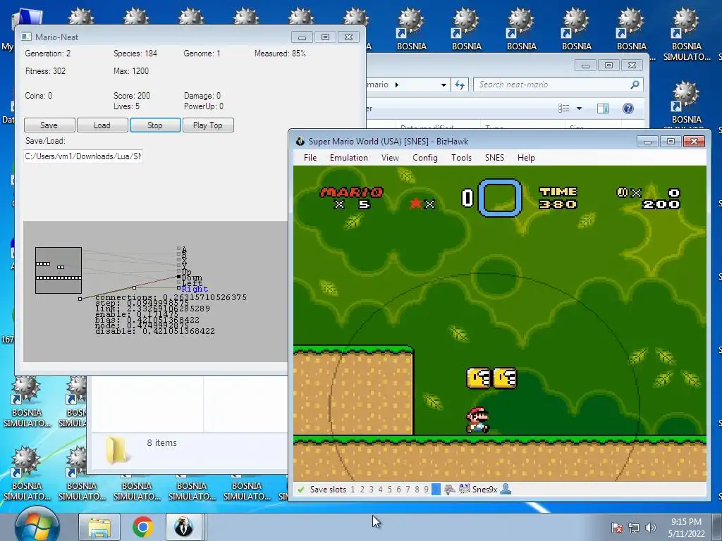The width and height of the screenshot is (722, 541).
Task: Select save slot 3 in BizHawk status bar
Action: pos(371,490)
